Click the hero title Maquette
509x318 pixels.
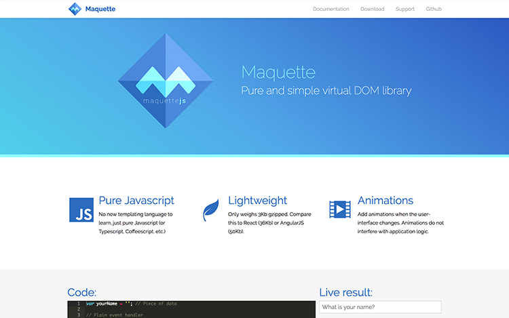coord(278,72)
